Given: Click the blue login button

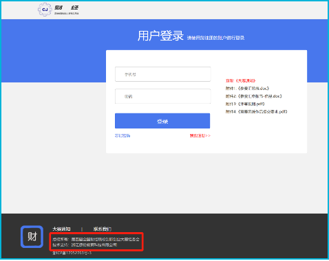Looking at the screenshot, I should pyautogui.click(x=162, y=121).
